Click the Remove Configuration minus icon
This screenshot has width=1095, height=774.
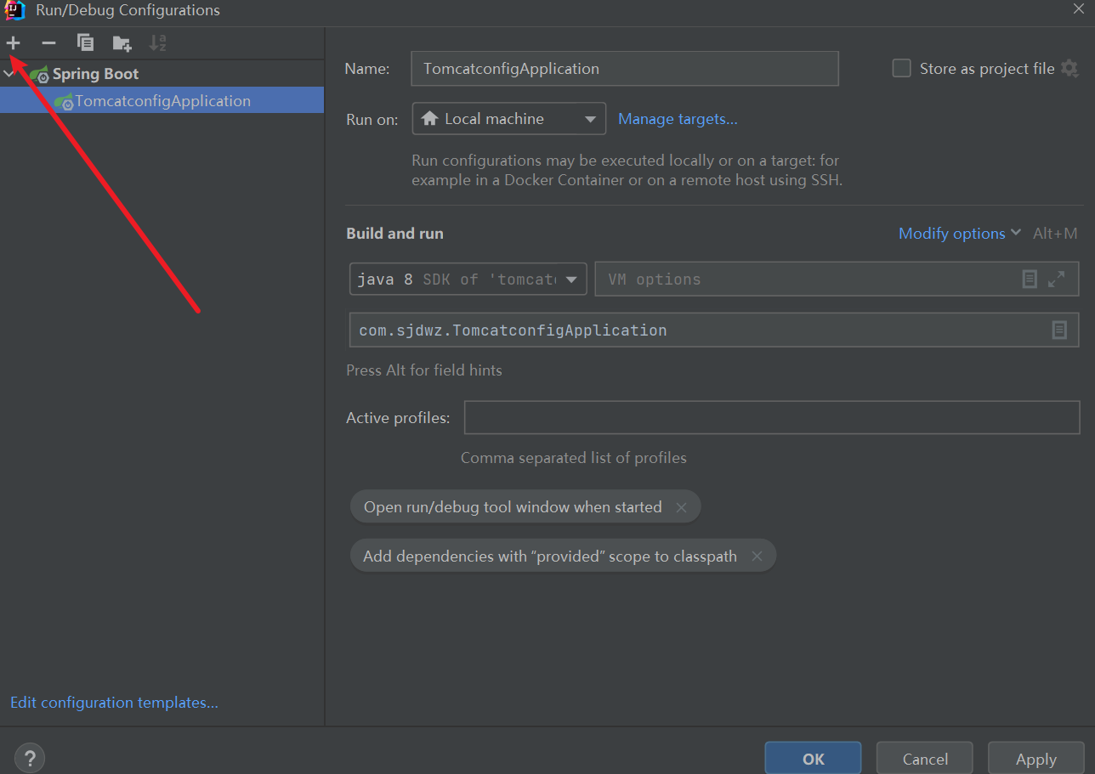pyautogui.click(x=48, y=42)
